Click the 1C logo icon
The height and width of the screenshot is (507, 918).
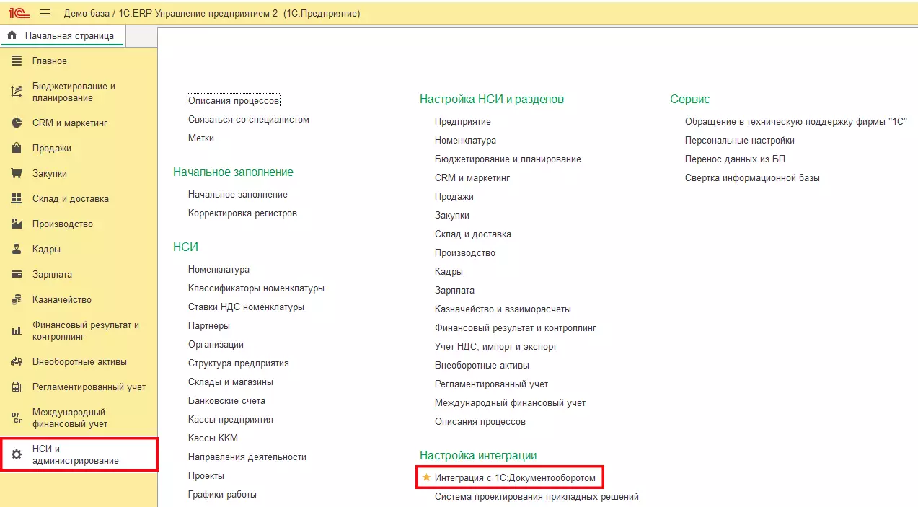(18, 14)
